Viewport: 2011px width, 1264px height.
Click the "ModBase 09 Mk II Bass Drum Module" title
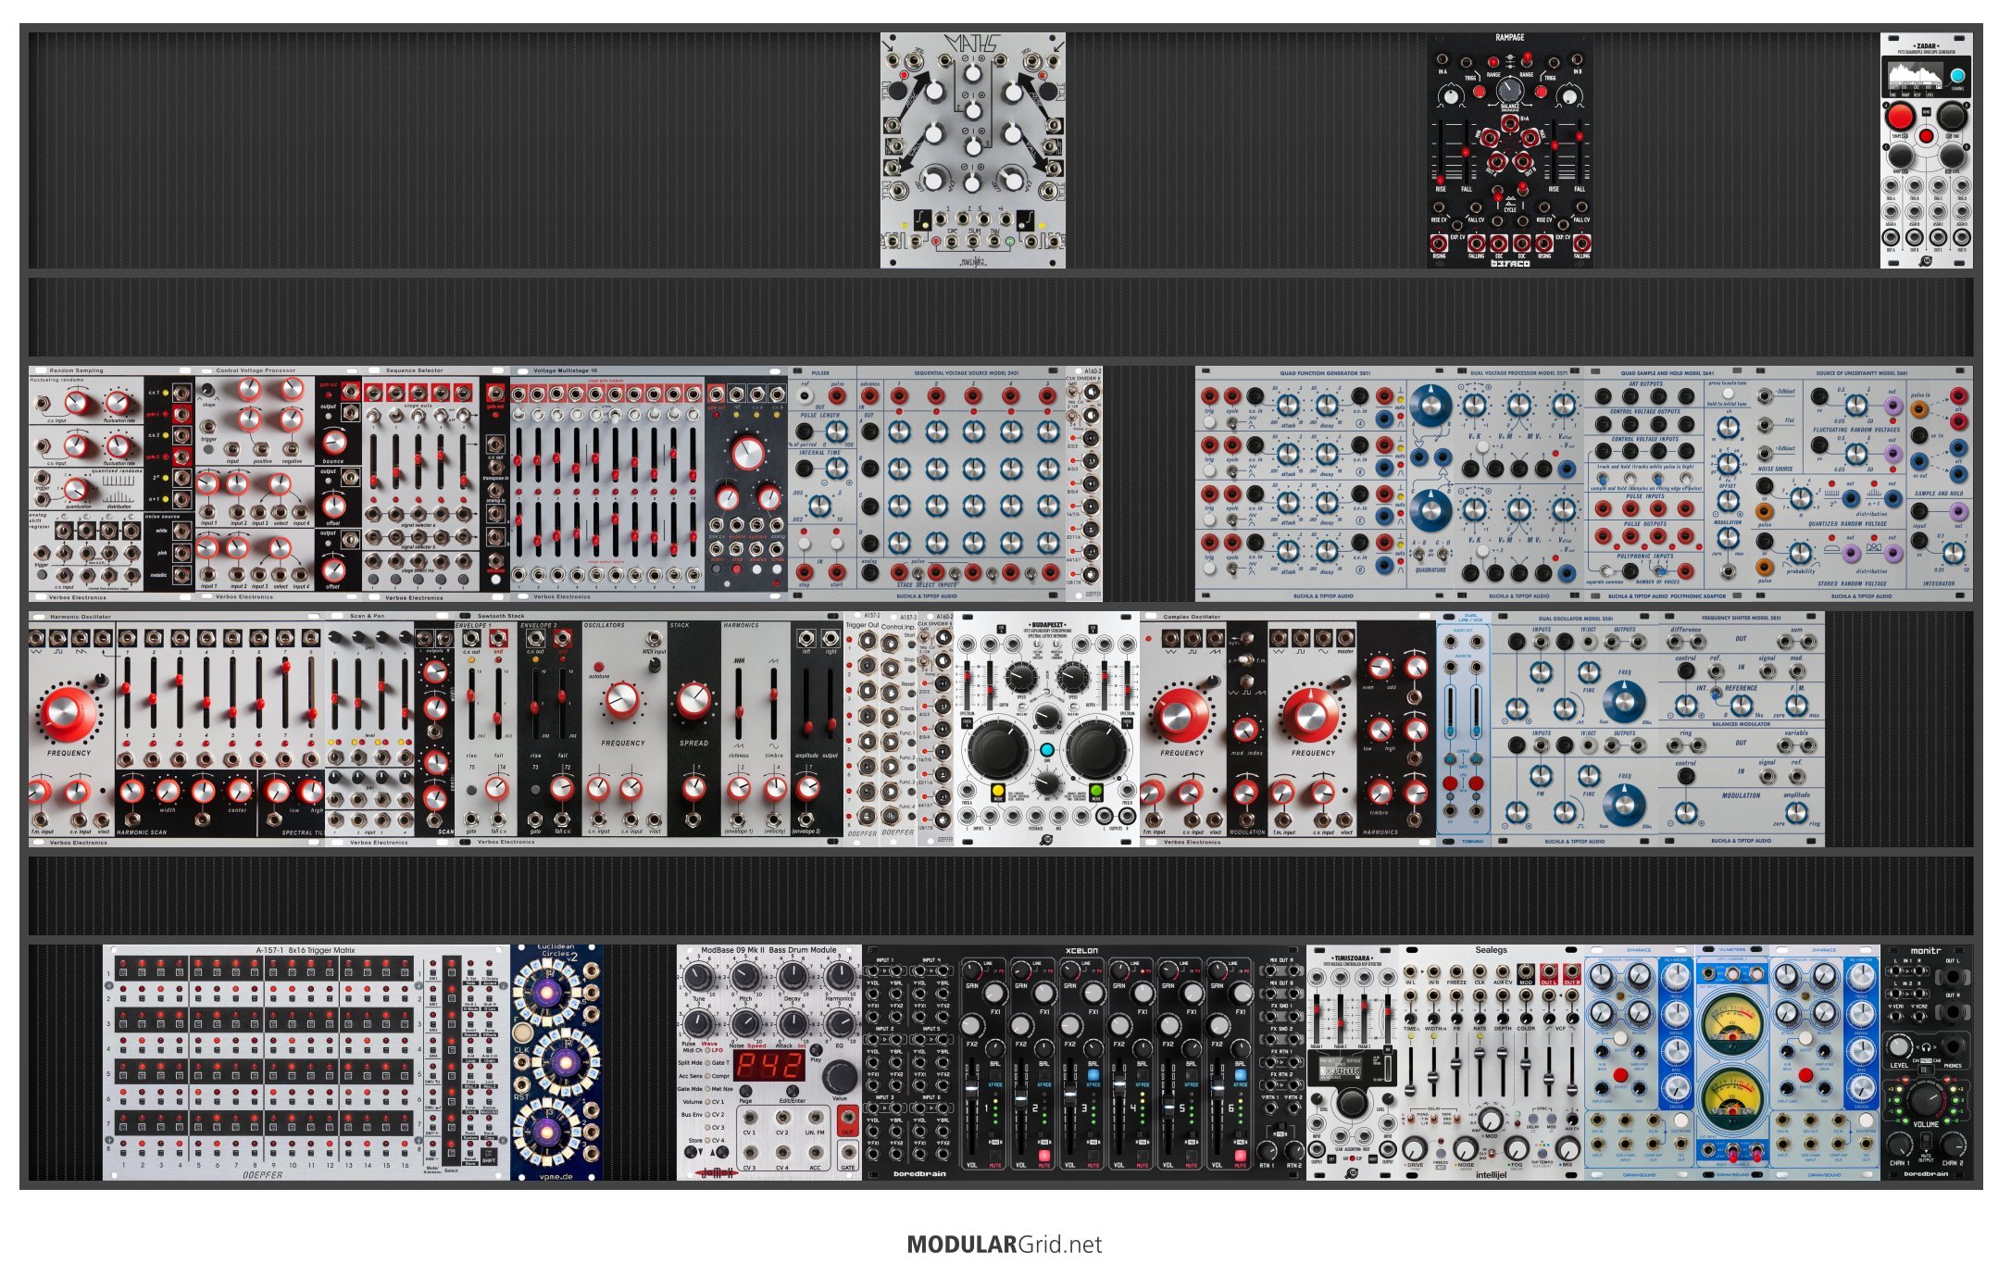(768, 950)
